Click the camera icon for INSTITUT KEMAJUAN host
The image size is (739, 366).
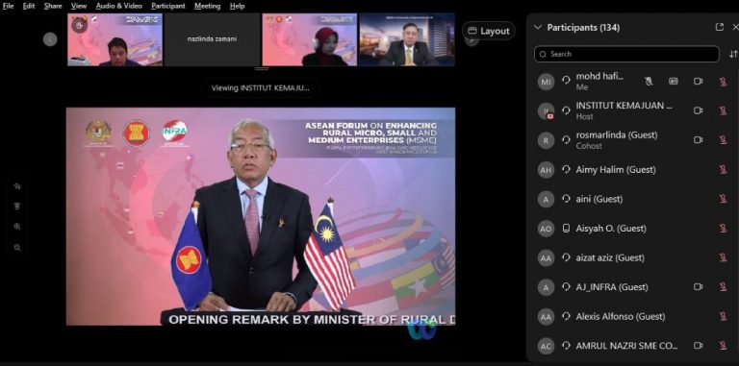tap(698, 110)
